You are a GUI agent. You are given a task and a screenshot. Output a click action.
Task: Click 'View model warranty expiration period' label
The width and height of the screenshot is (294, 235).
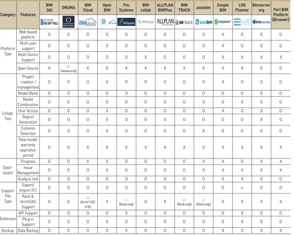tap(28, 147)
